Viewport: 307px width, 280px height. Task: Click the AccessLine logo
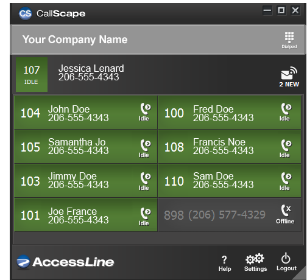pyautogui.click(x=65, y=262)
